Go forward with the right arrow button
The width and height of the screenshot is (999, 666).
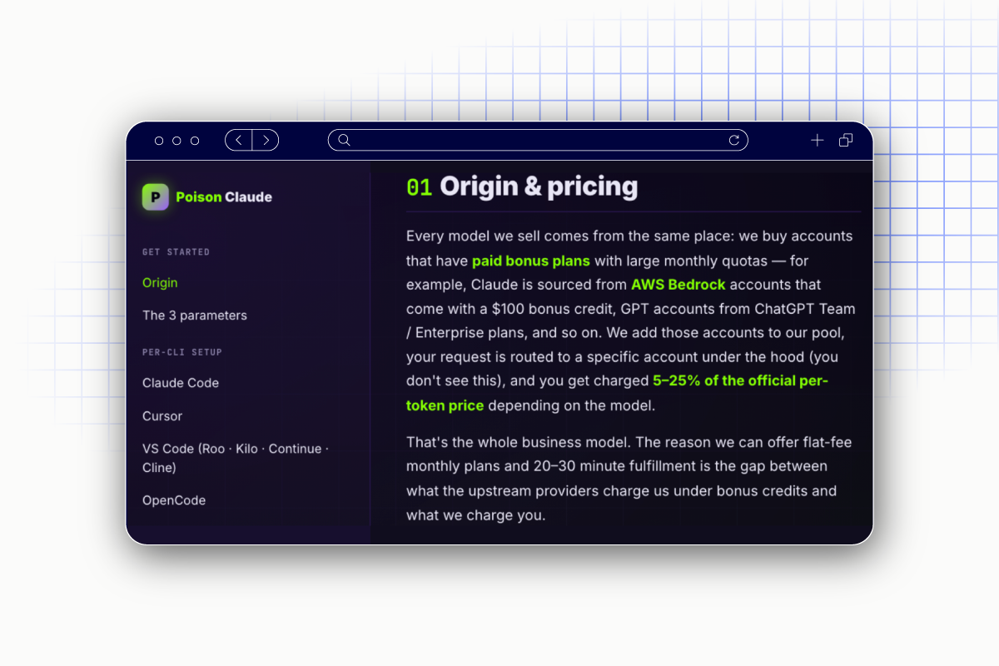266,140
